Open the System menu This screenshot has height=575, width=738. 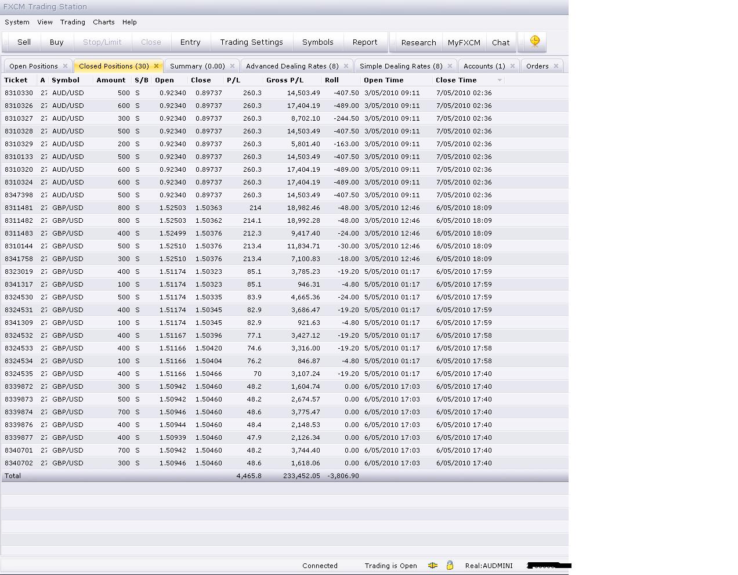point(17,22)
